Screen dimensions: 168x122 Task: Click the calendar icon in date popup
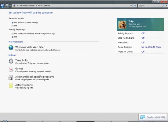[x=143, y=117]
